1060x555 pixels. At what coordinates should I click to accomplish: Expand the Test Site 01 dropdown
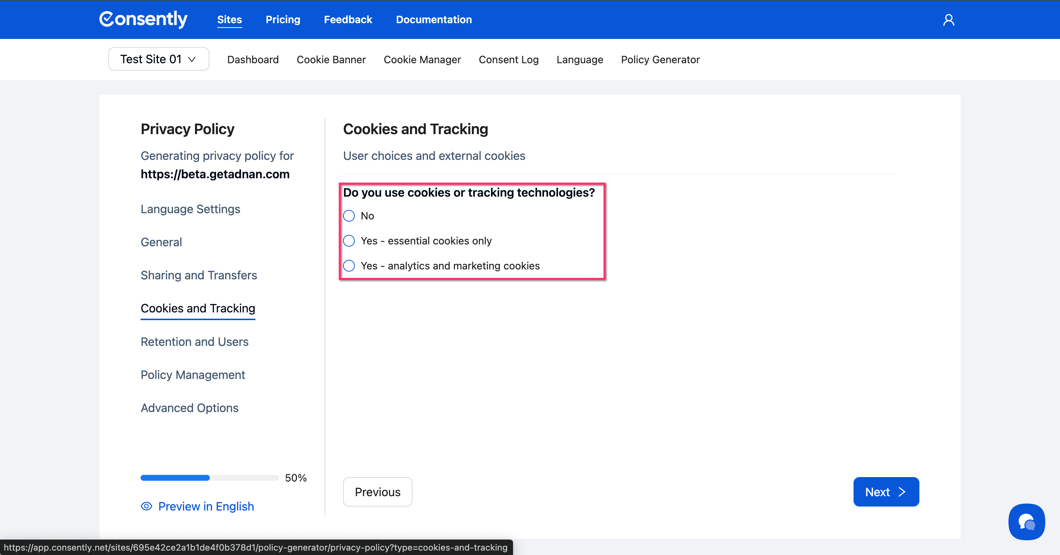click(158, 59)
